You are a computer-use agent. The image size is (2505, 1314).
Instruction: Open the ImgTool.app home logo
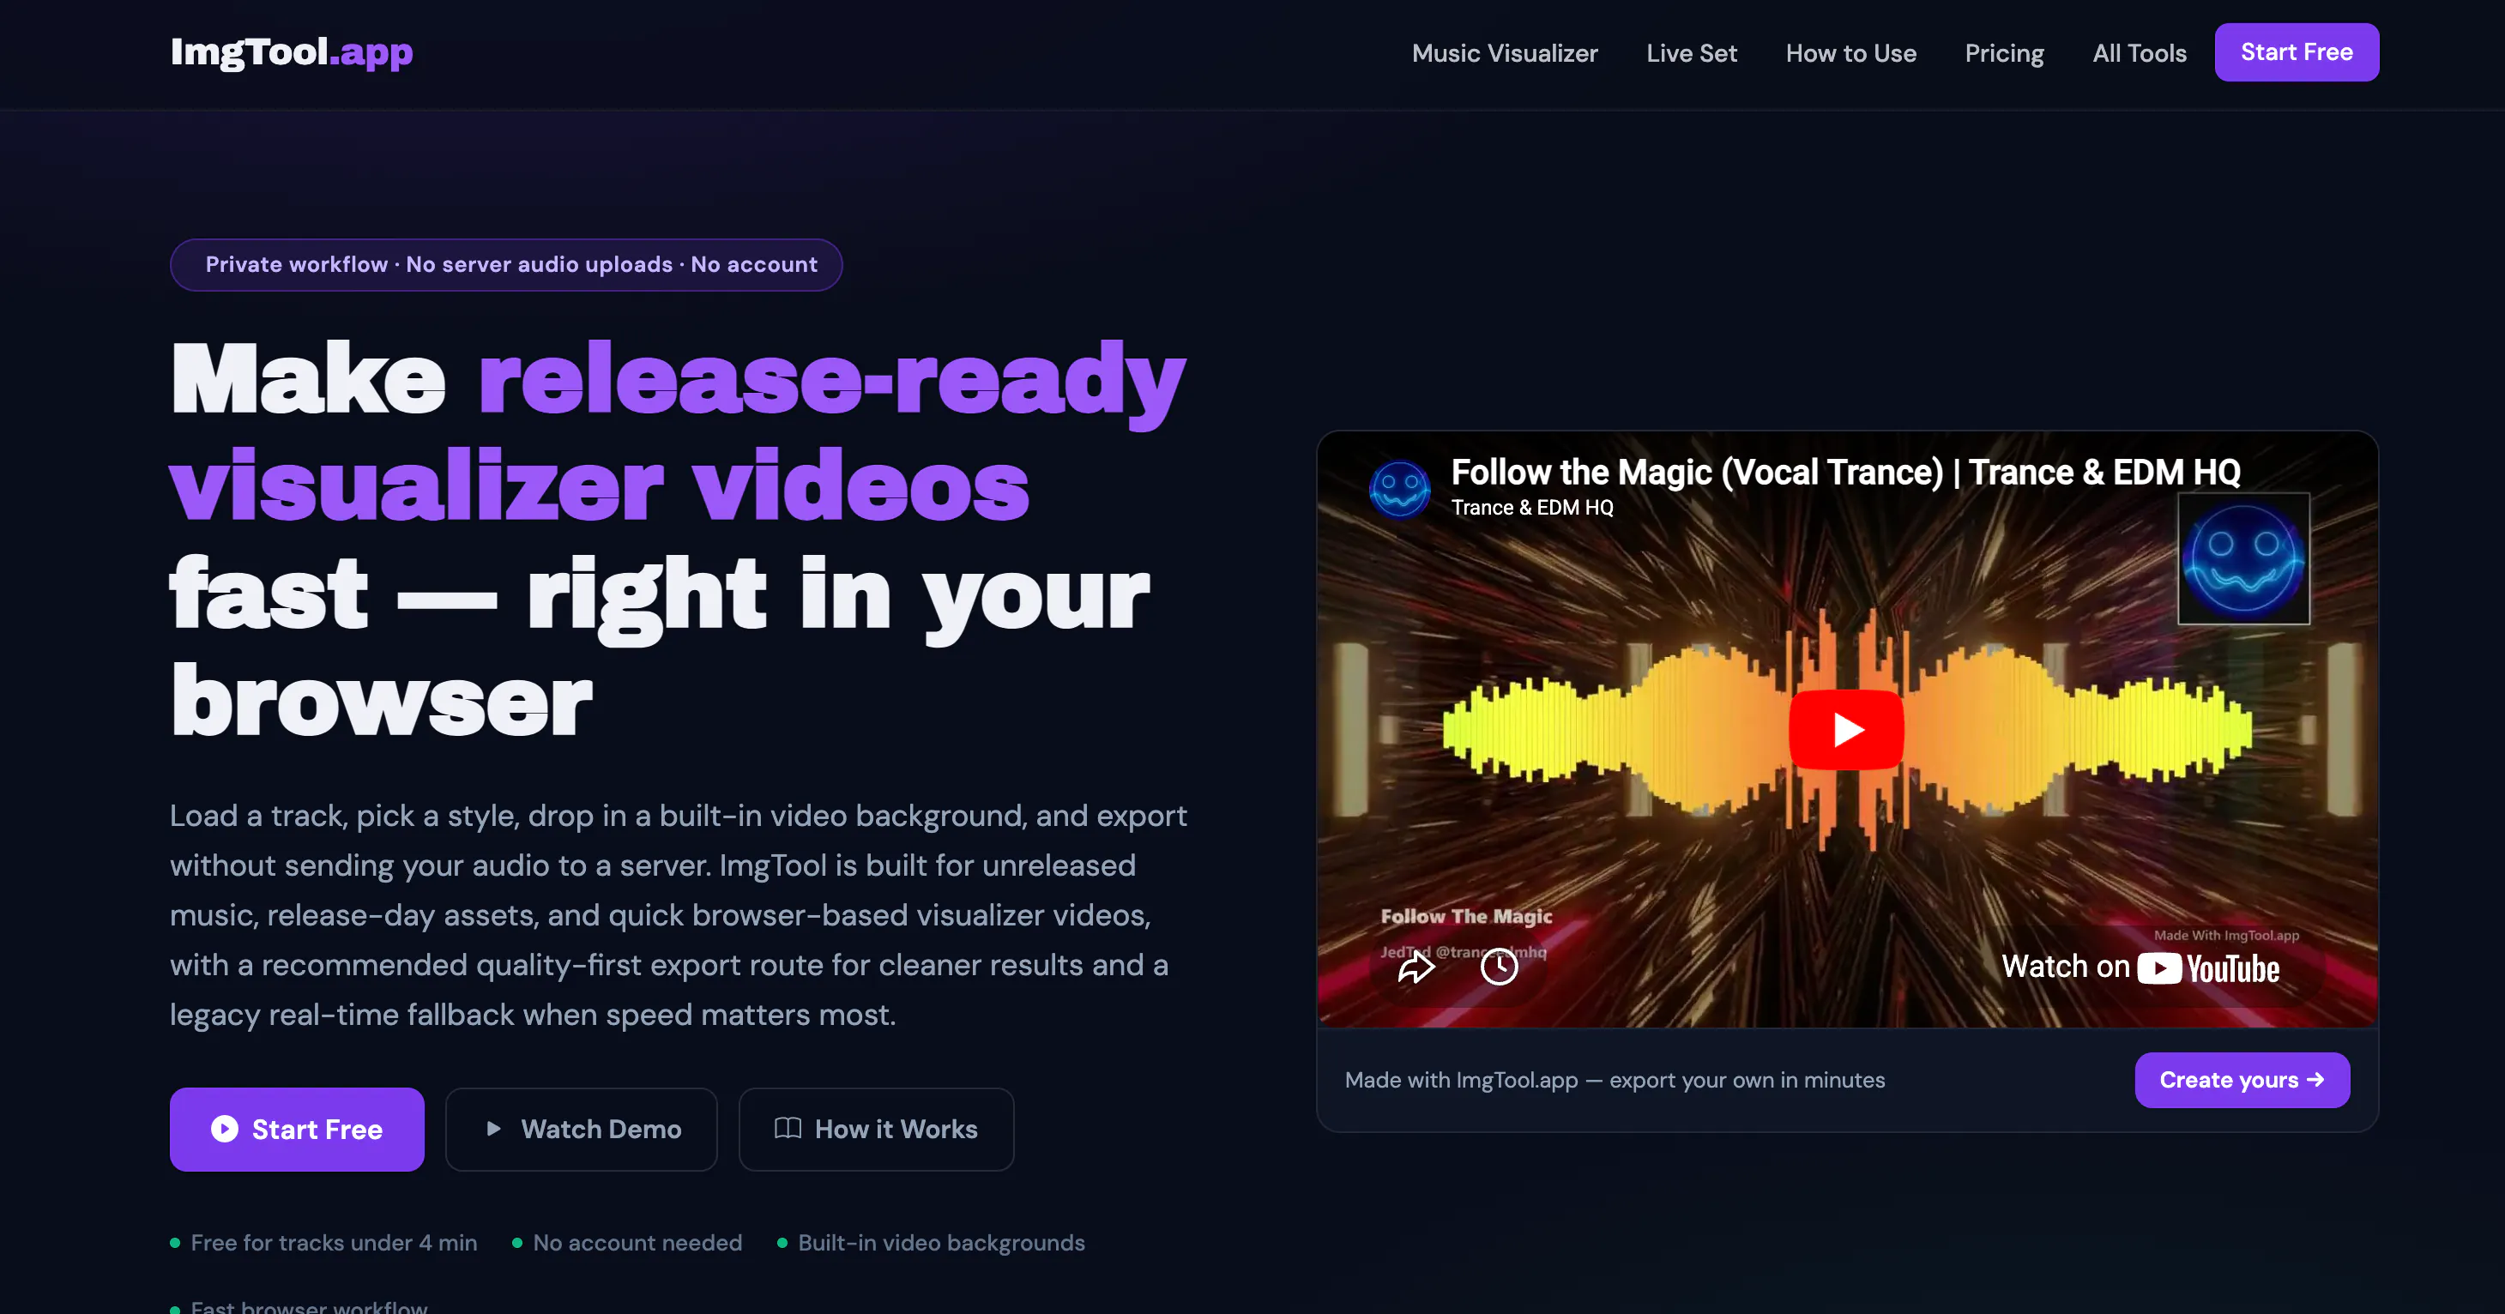pos(292,52)
